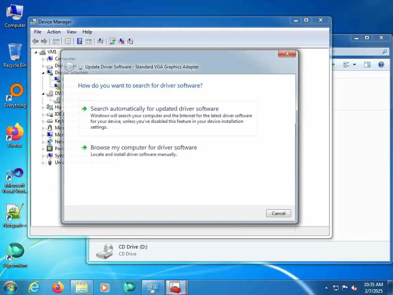
Task: Click the Disable device toolbar icon
Action: coord(130,41)
